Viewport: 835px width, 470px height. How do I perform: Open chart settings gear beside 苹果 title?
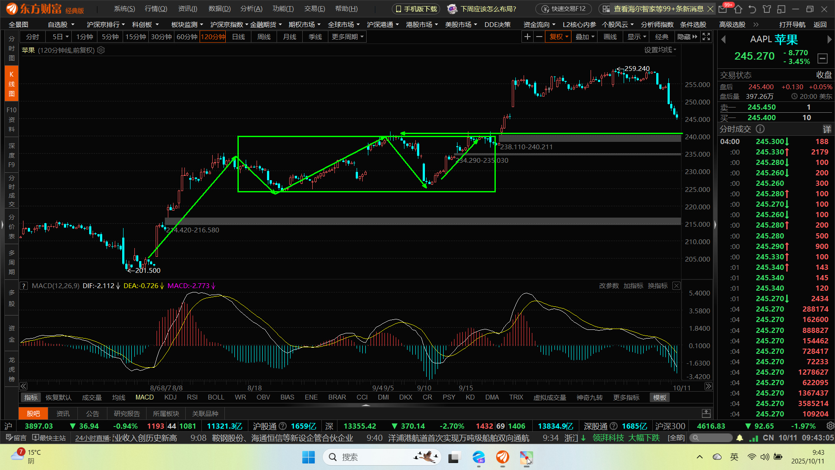coord(101,50)
